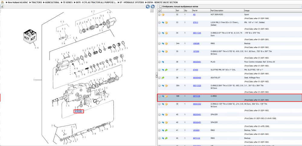
Task: Click blue arrow icon for Ref 36
Action: [x=163, y=62]
